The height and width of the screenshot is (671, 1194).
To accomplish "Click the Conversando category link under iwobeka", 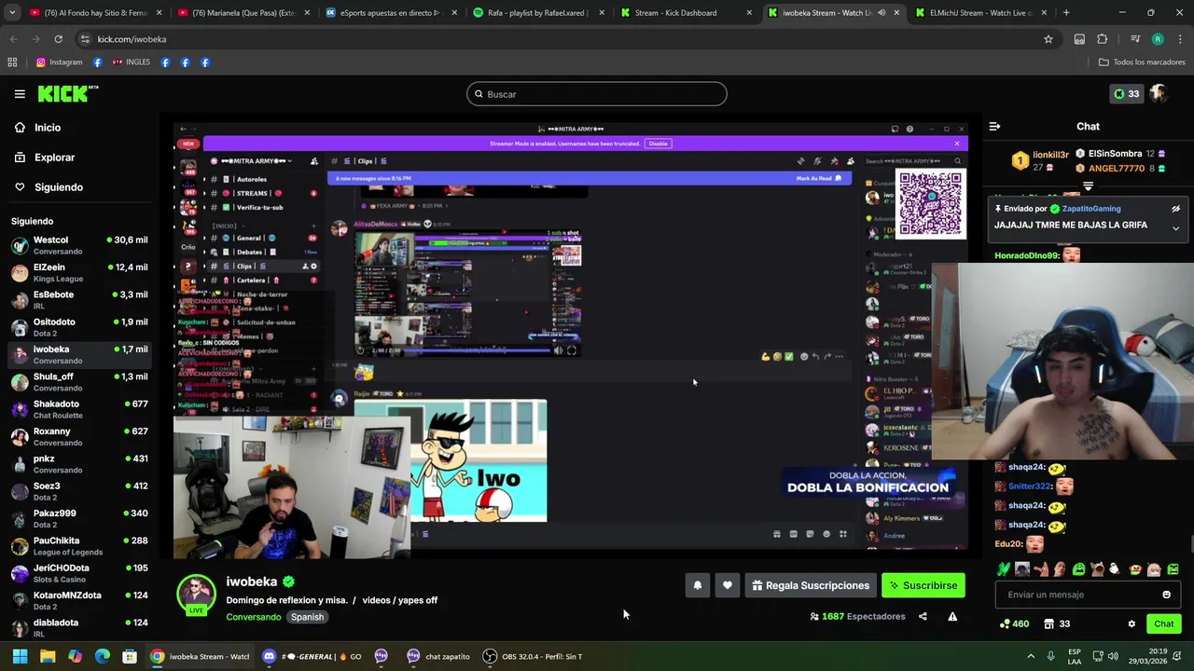I will (x=253, y=617).
